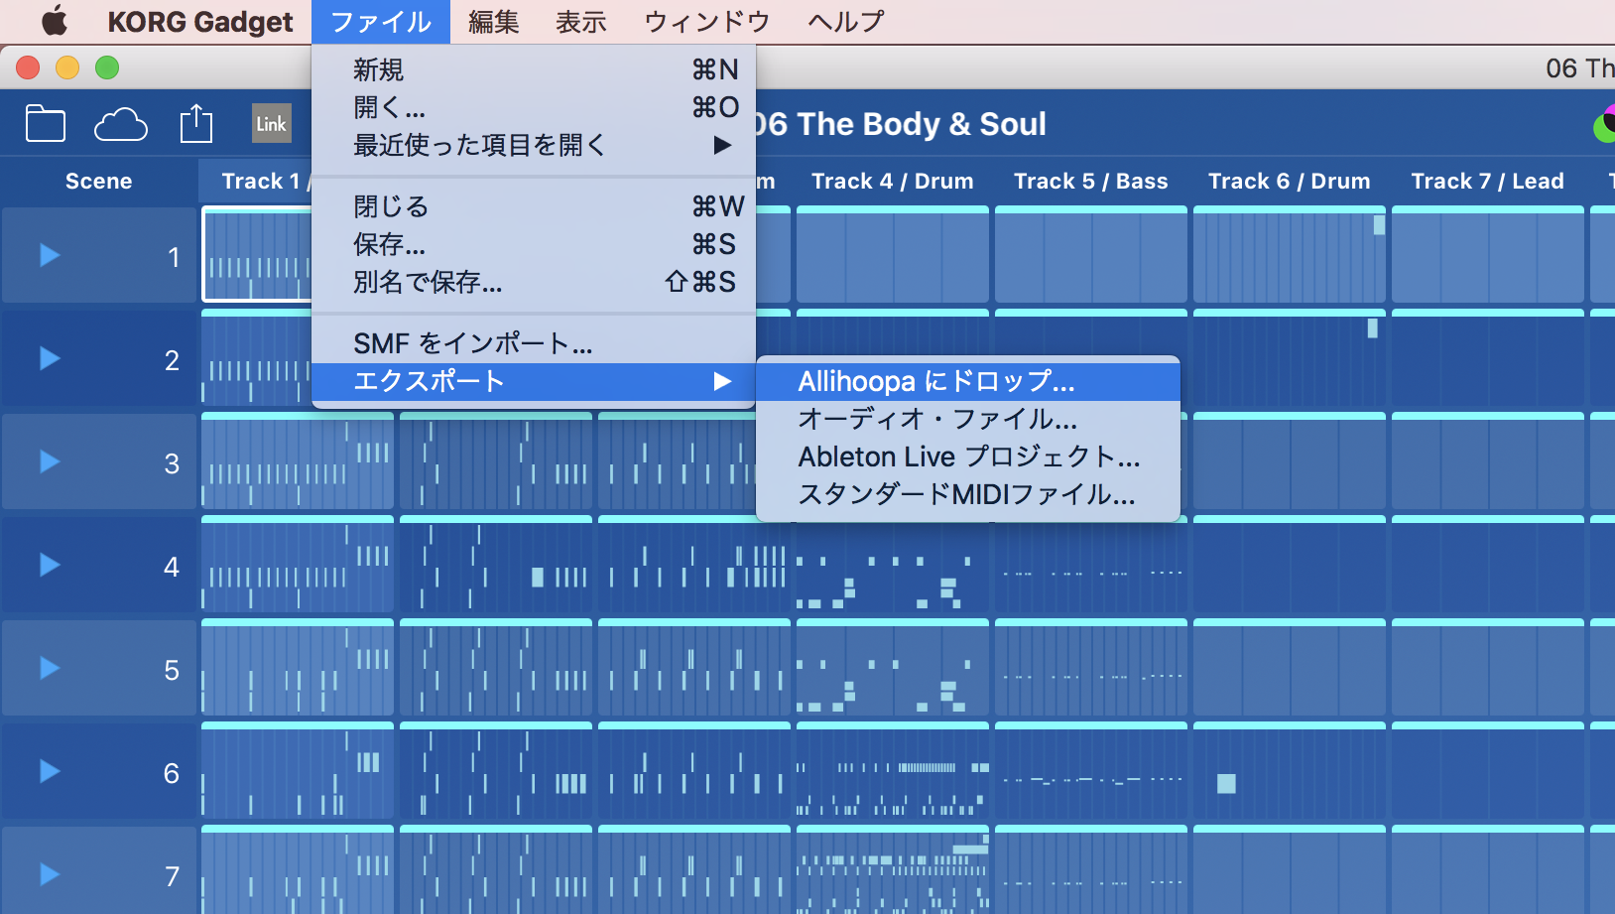Screen dimensions: 1615x914
Task: Select the Track 7 / Lead header
Action: (1488, 181)
